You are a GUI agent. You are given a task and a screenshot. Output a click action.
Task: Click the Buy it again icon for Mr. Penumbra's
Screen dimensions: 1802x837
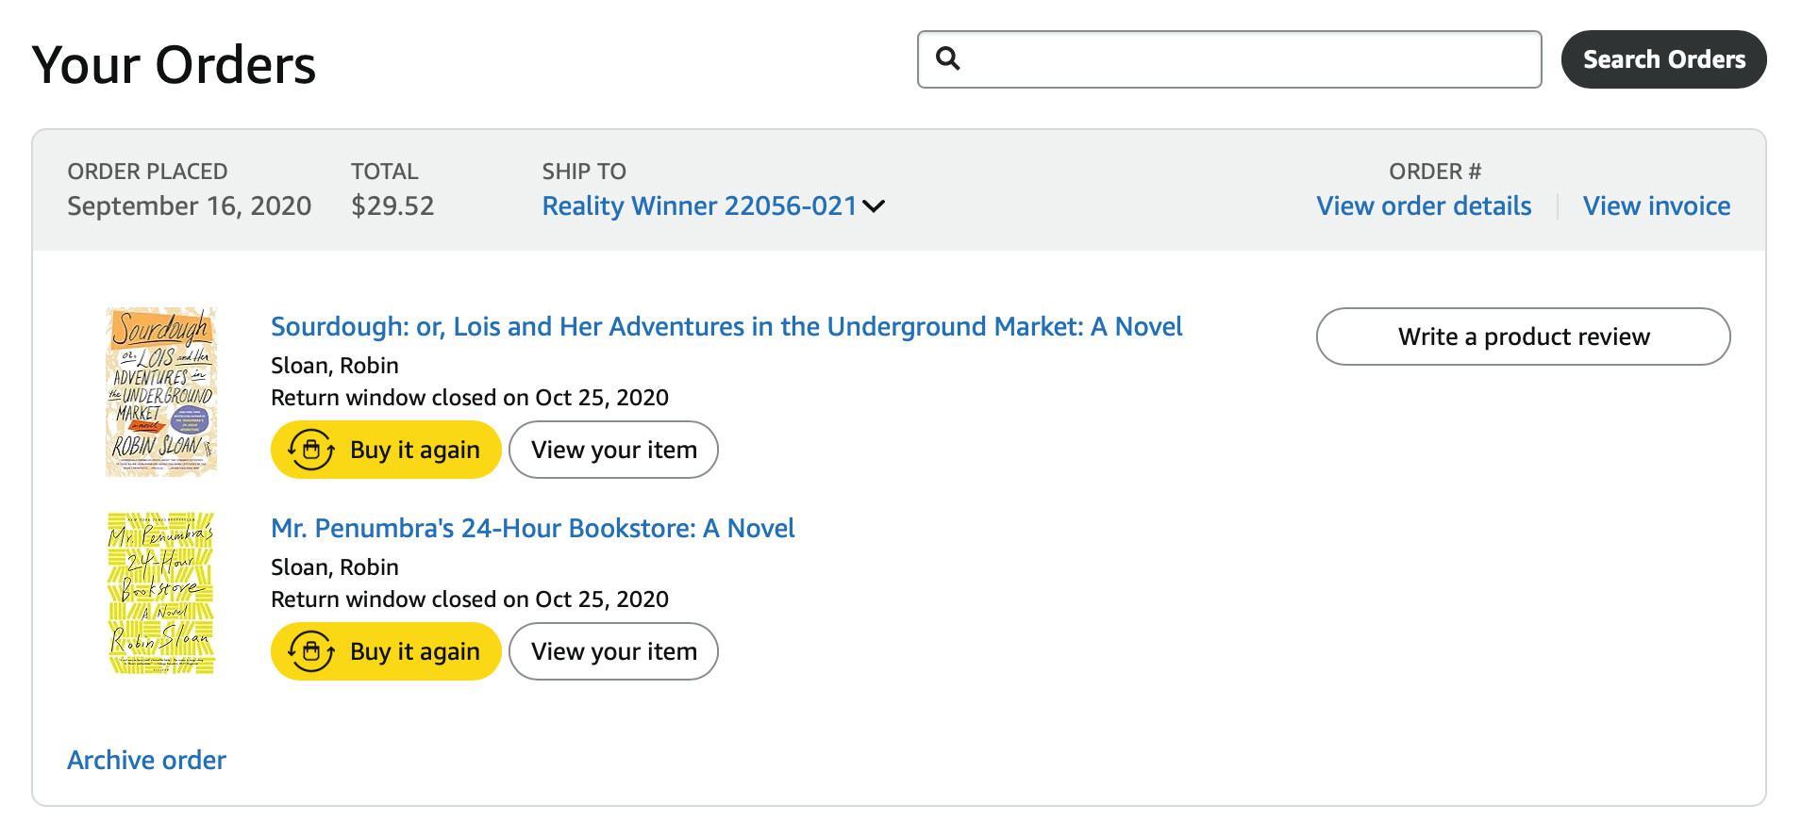(311, 651)
